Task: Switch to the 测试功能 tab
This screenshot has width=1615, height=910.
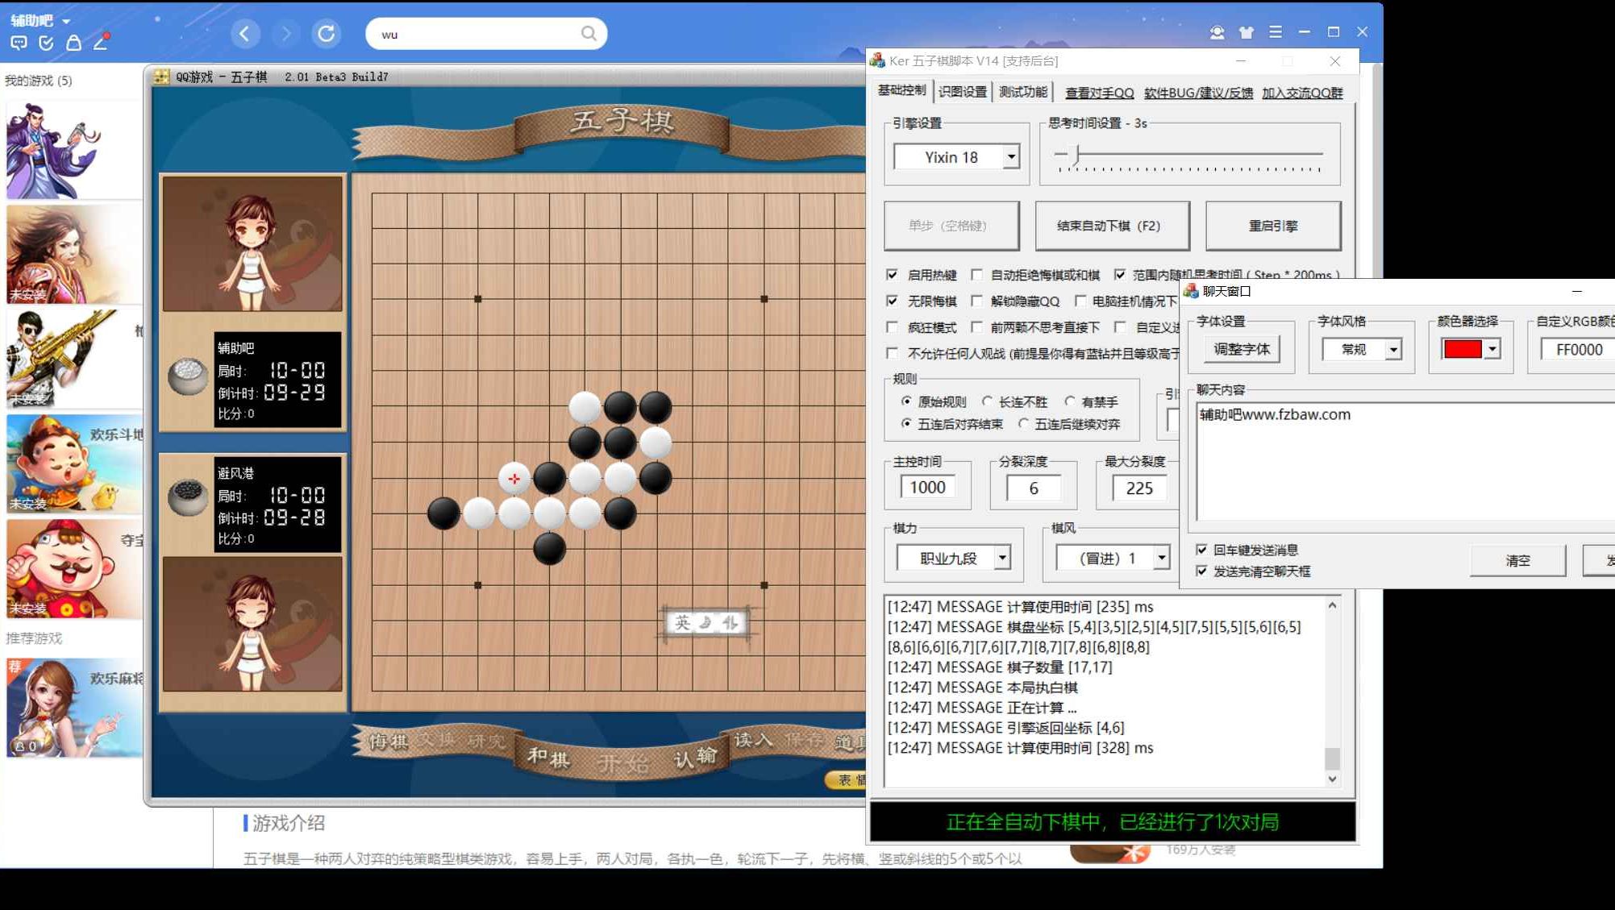Action: click(1022, 92)
